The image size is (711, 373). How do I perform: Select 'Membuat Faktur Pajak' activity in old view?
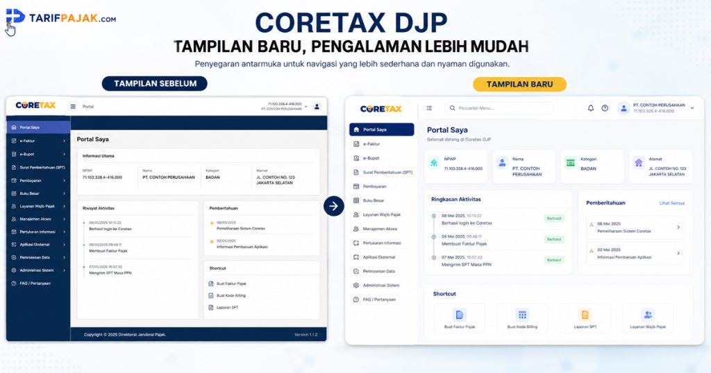pyautogui.click(x=108, y=251)
